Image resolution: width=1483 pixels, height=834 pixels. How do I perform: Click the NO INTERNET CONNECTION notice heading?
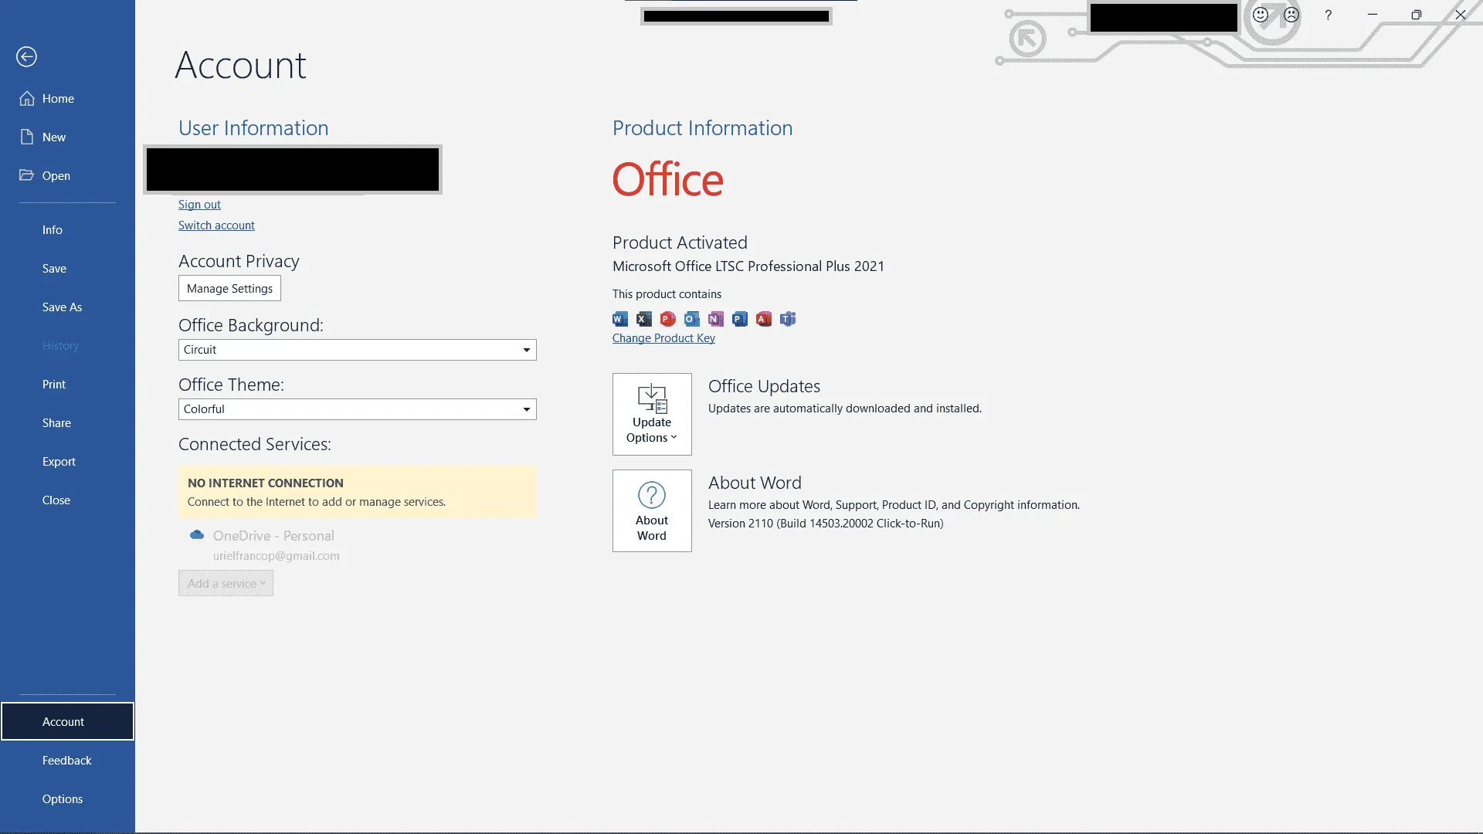tap(265, 483)
